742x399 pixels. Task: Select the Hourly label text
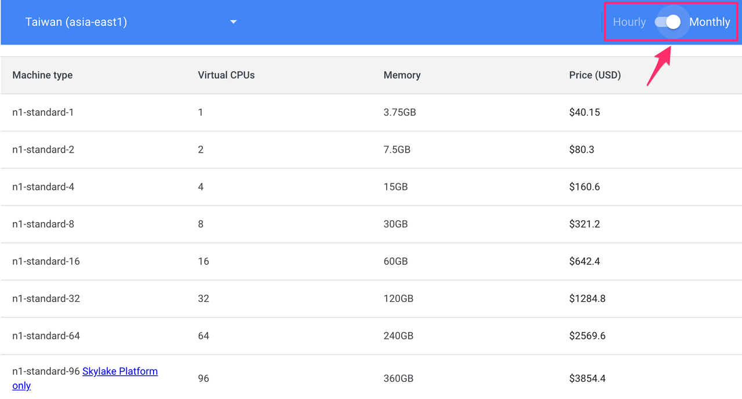pos(629,21)
